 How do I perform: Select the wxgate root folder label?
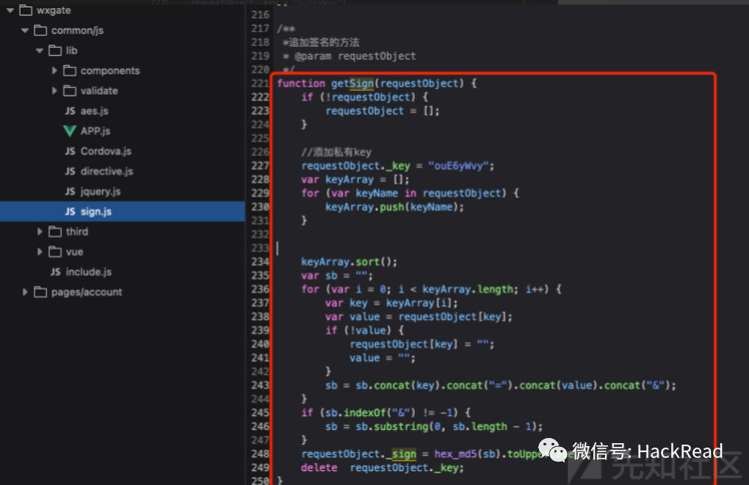point(54,10)
